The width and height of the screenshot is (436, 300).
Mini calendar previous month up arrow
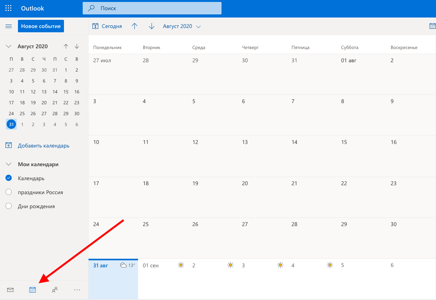pos(66,46)
